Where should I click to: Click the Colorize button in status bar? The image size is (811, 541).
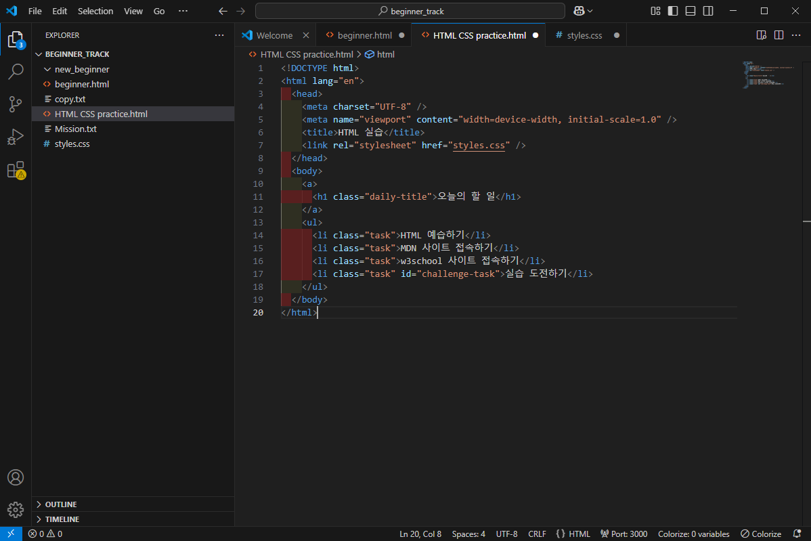point(761,534)
